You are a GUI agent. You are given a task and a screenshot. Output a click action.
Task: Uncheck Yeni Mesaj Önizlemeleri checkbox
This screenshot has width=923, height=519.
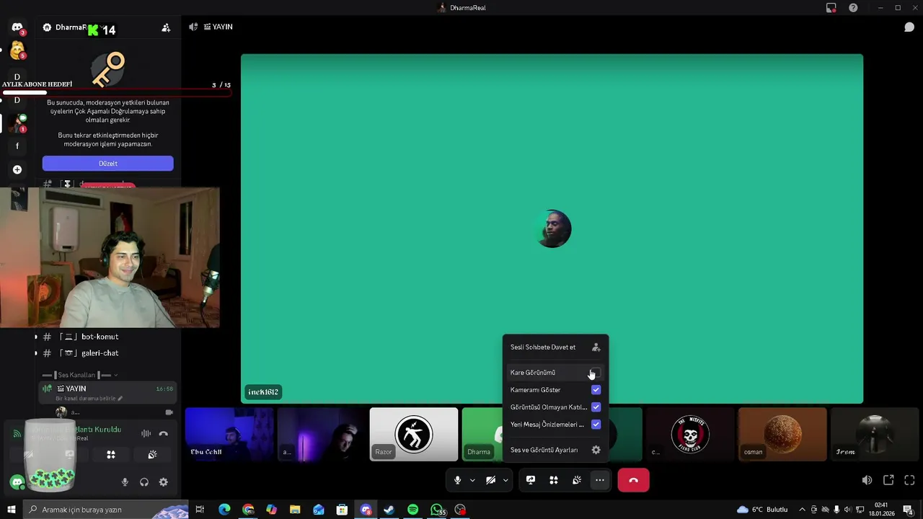[596, 425]
